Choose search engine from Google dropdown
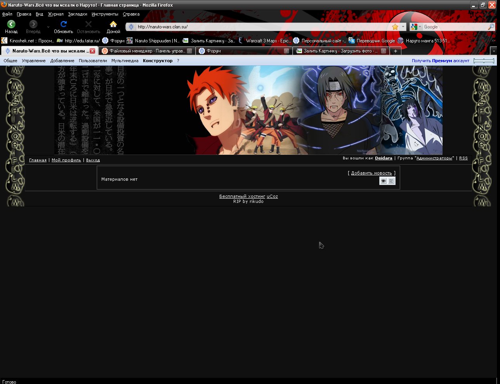Screen dimensions: 500x384 pyautogui.click(x=416, y=27)
